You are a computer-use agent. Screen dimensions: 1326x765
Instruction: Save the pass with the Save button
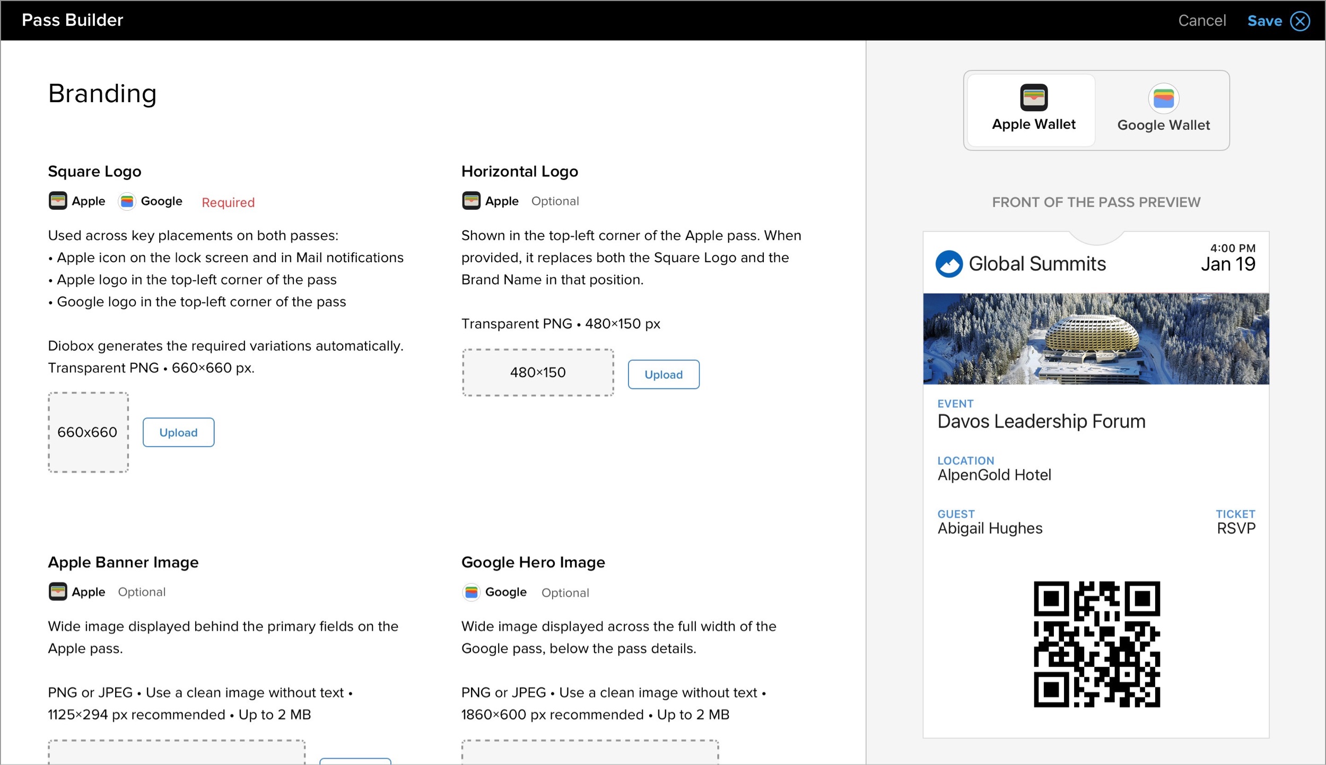[x=1264, y=21]
